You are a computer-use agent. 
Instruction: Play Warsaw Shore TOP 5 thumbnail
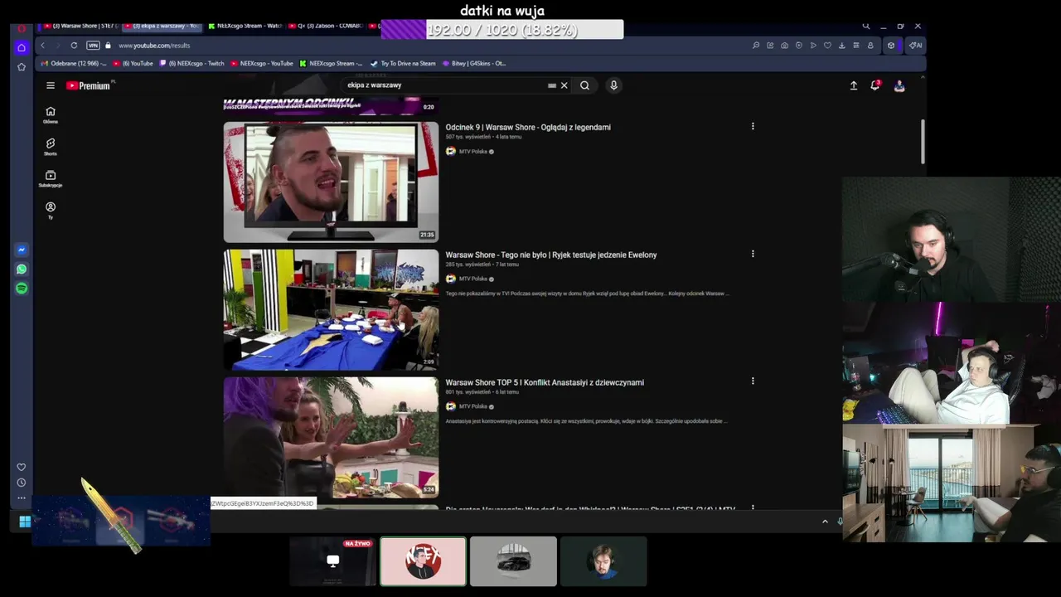point(331,437)
